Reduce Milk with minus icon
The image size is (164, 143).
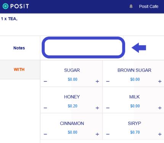108,108
